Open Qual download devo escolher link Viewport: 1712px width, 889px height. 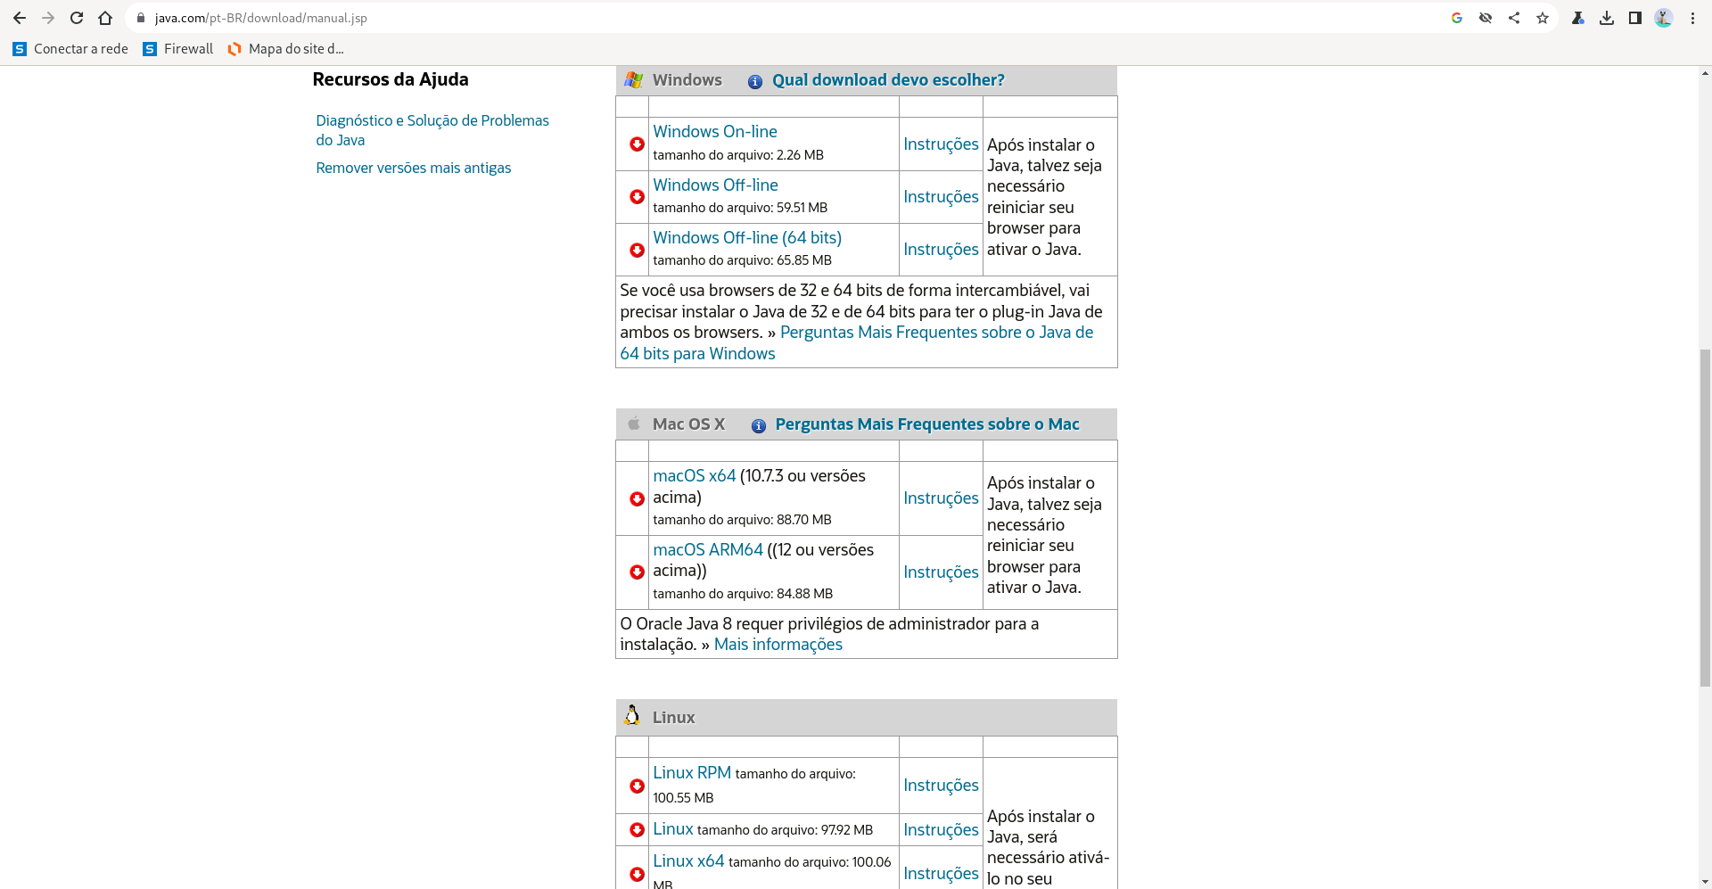pos(888,80)
